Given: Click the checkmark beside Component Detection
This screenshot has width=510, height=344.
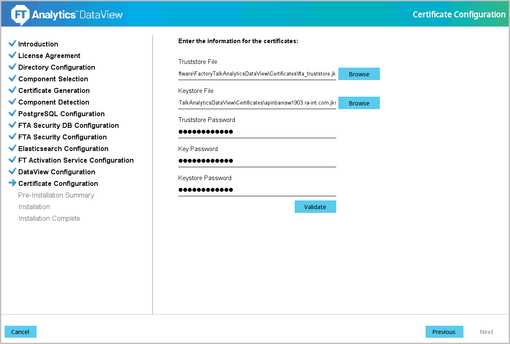Looking at the screenshot, I should (x=12, y=102).
